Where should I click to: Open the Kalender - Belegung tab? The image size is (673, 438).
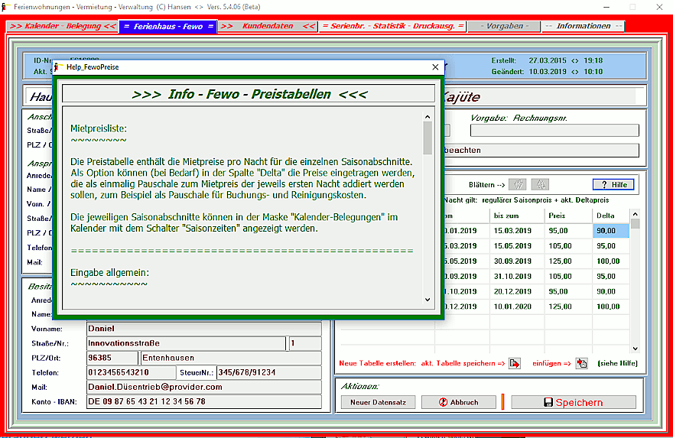pyautogui.click(x=63, y=26)
